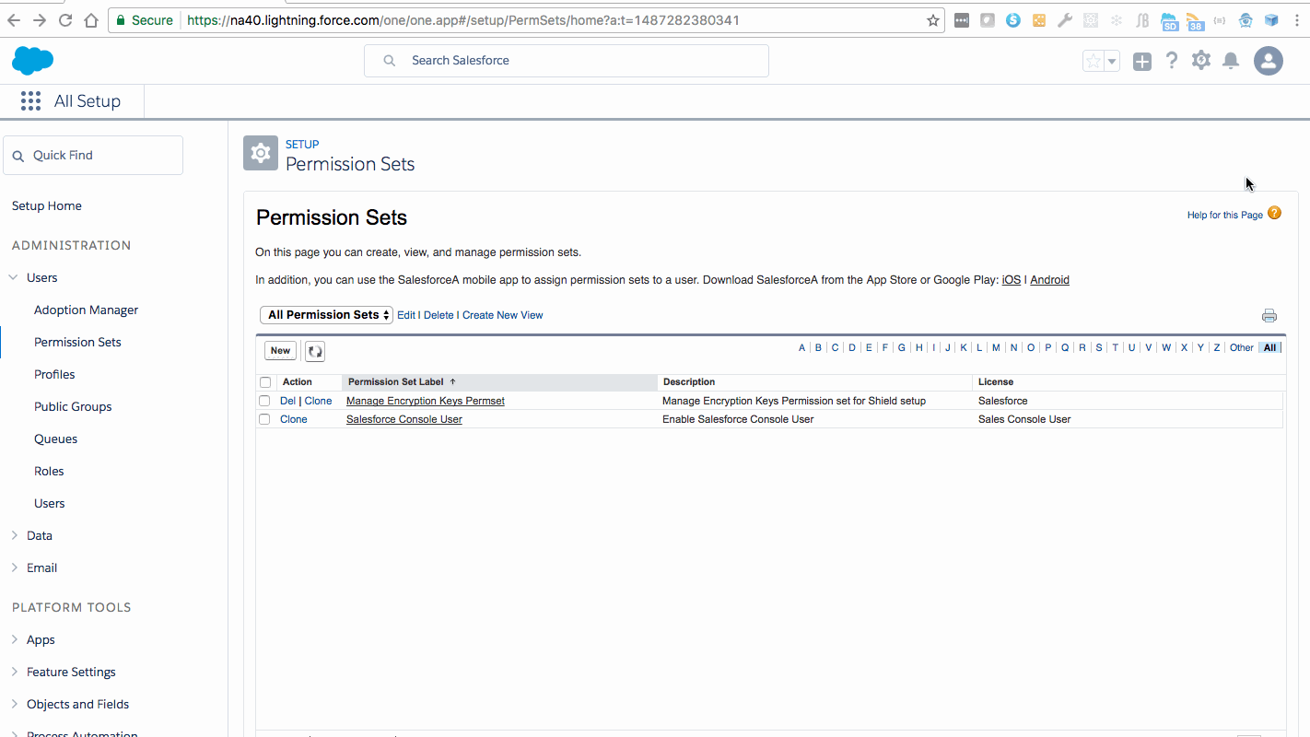
Task: Open Manage Encryption Keys Permset link
Action: (426, 401)
